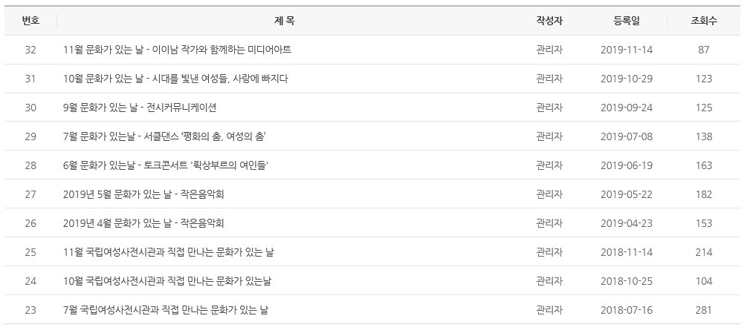This screenshot has width=747, height=333.
Task: Open the 10월 국립여성사전시관 문화가 있는날 post
Action: (x=167, y=281)
